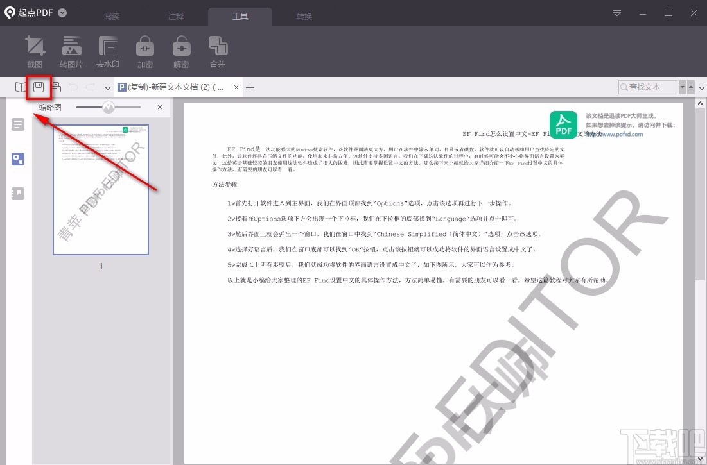The image size is (707, 465).
Task: Switch to the 注释 tab
Action: [176, 16]
